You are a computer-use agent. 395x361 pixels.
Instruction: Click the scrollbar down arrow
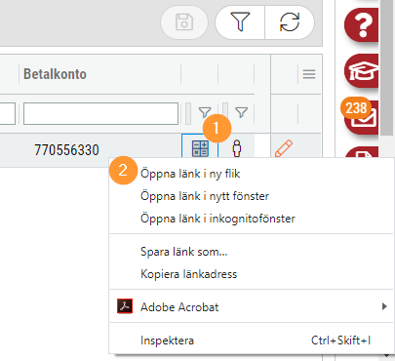pyautogui.click(x=386, y=355)
